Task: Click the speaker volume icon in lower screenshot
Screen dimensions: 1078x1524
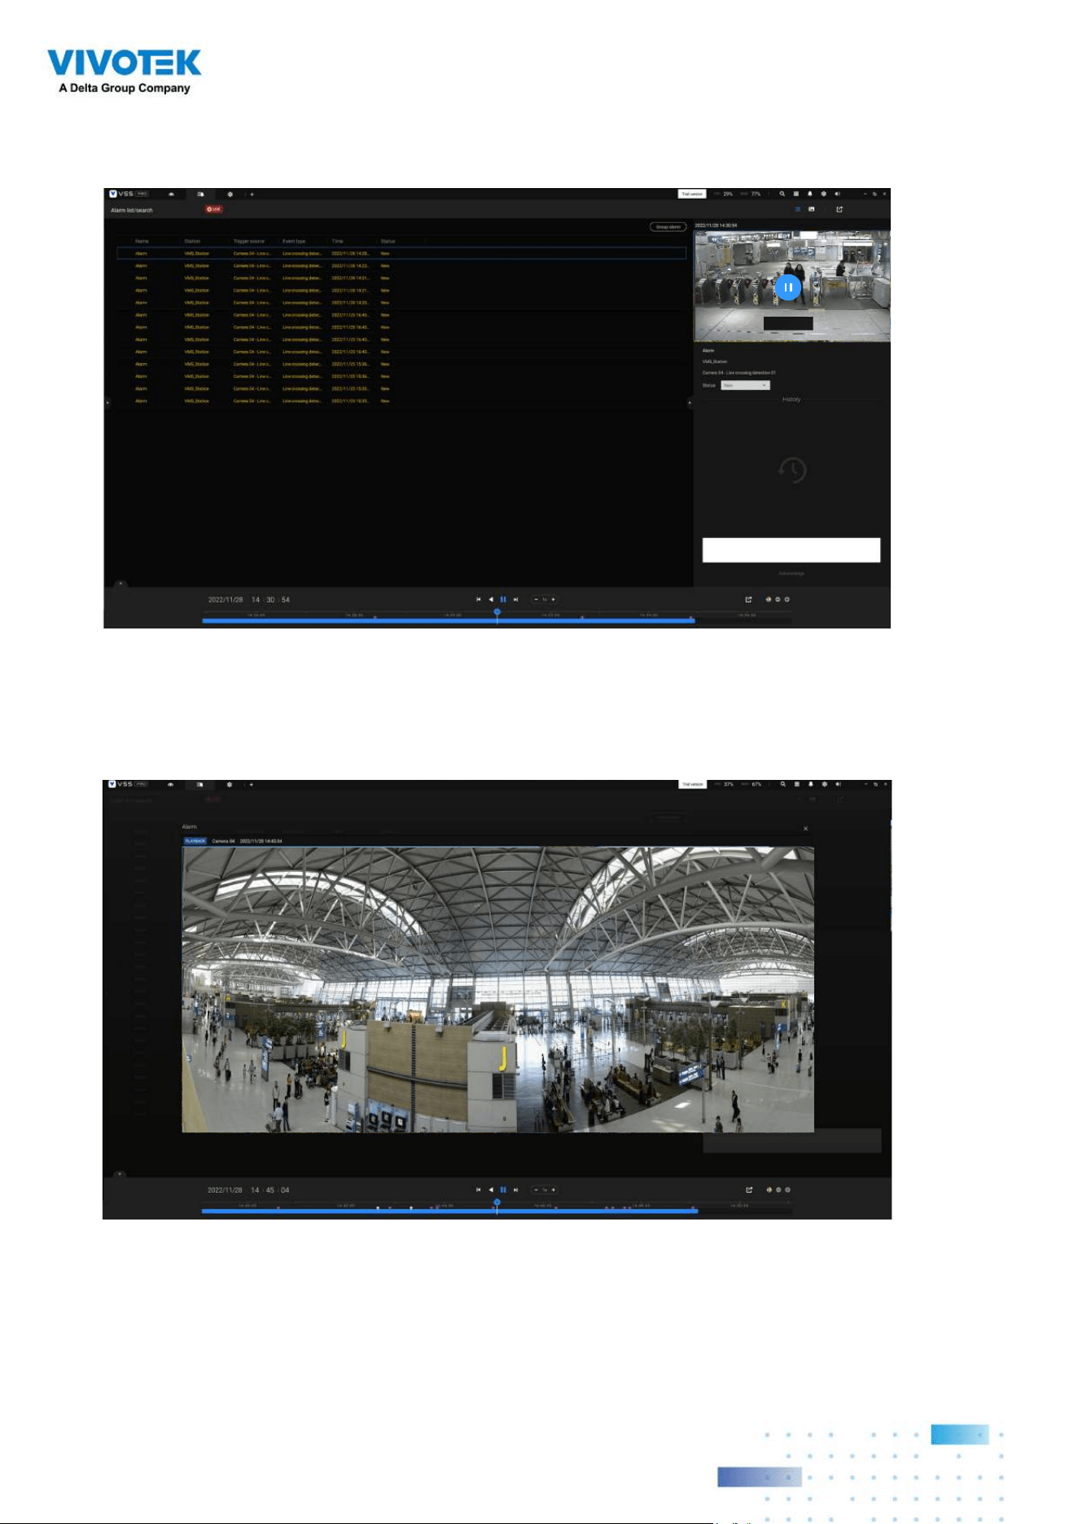Action: click(838, 784)
